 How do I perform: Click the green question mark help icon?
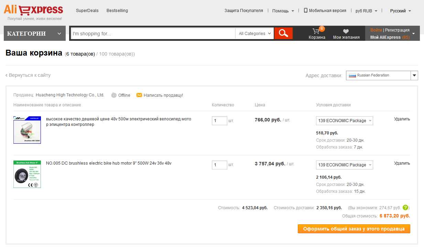coord(405,207)
